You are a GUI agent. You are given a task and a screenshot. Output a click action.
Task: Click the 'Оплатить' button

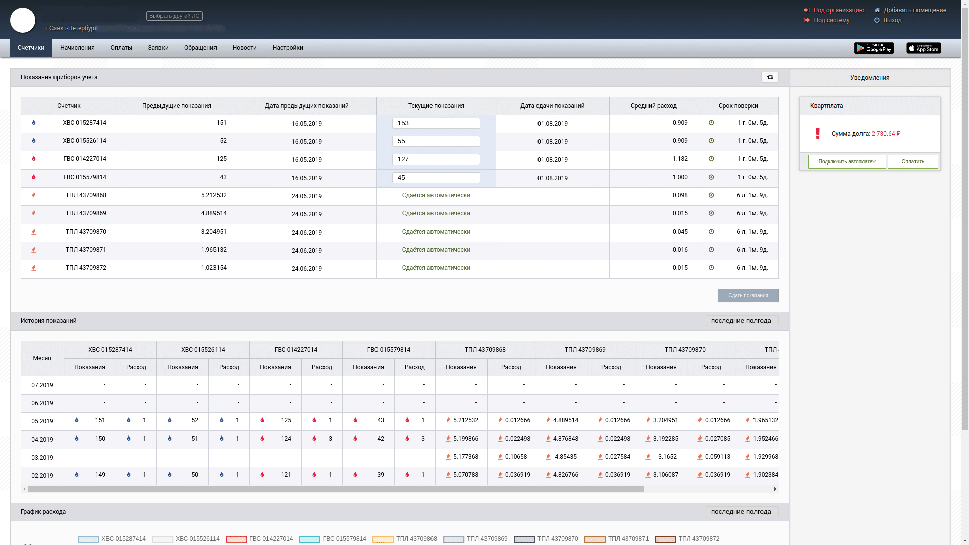[x=912, y=161]
